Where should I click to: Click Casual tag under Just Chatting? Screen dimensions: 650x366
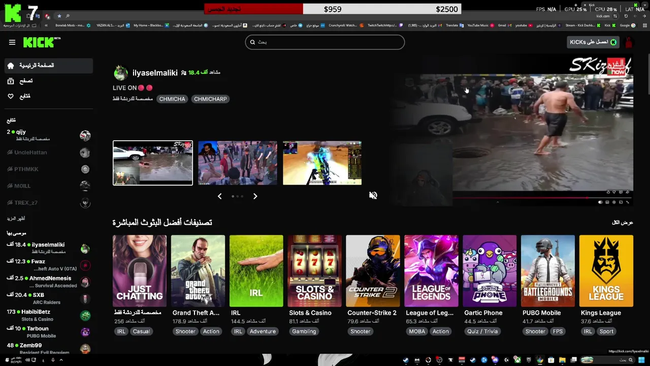point(141,331)
